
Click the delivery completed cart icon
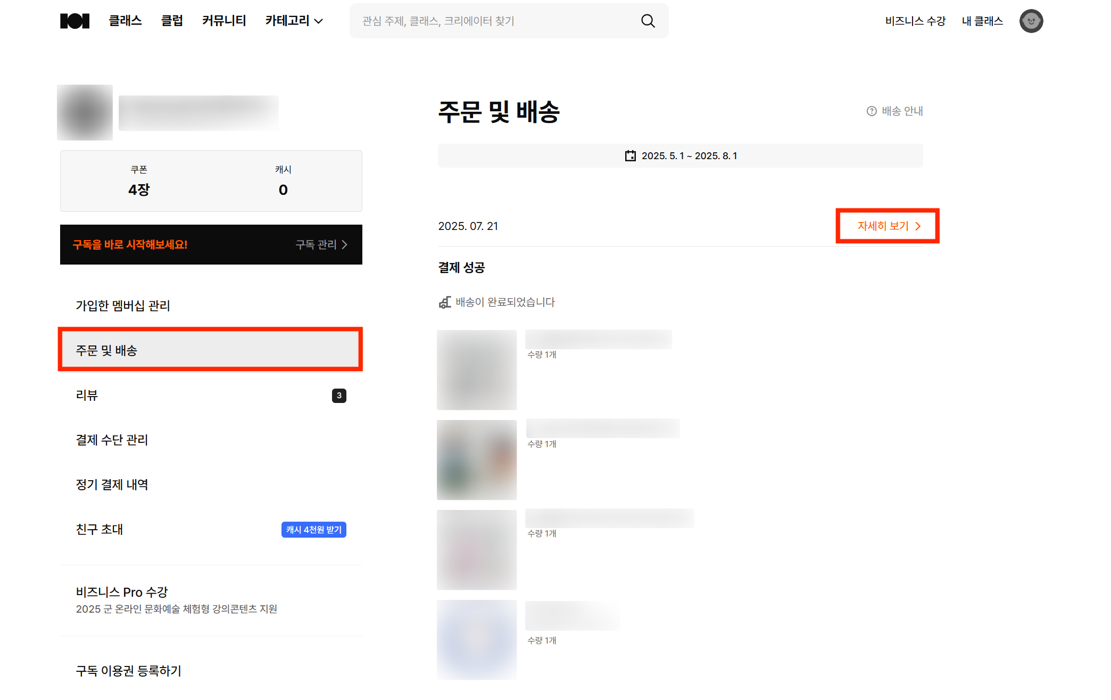click(445, 302)
